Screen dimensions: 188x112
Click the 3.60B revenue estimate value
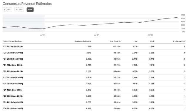89,78
